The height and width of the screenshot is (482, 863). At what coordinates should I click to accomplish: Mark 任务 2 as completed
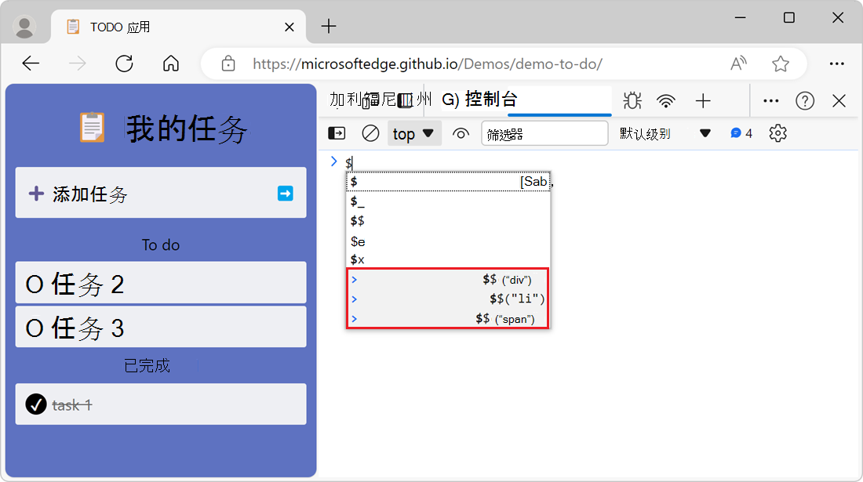click(33, 282)
